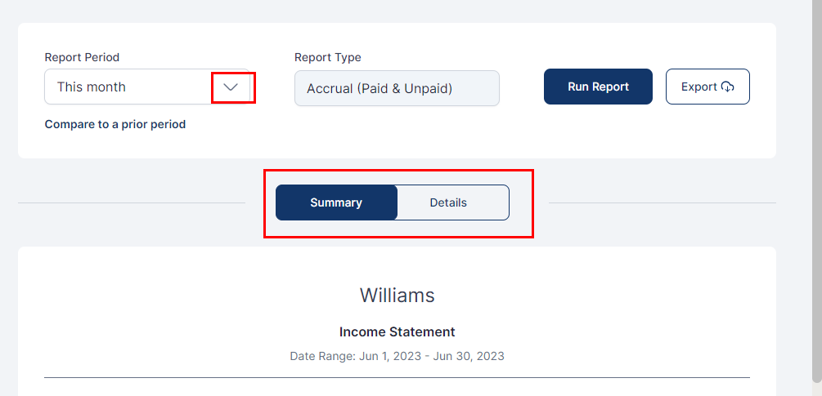822x396 pixels.
Task: Click the Export button label
Action: (698, 87)
